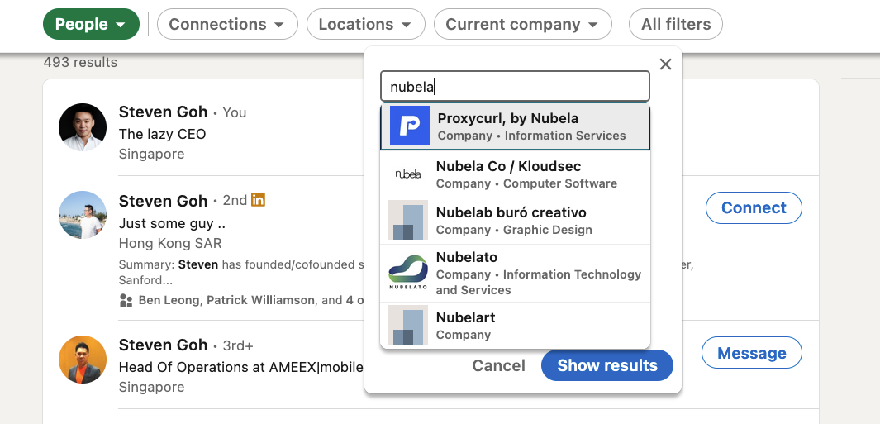
Task: Open the People filter dropdown
Action: tap(91, 24)
